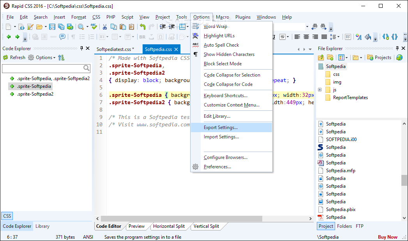Click the New Folder icon in File Explorer

[x=330, y=58]
